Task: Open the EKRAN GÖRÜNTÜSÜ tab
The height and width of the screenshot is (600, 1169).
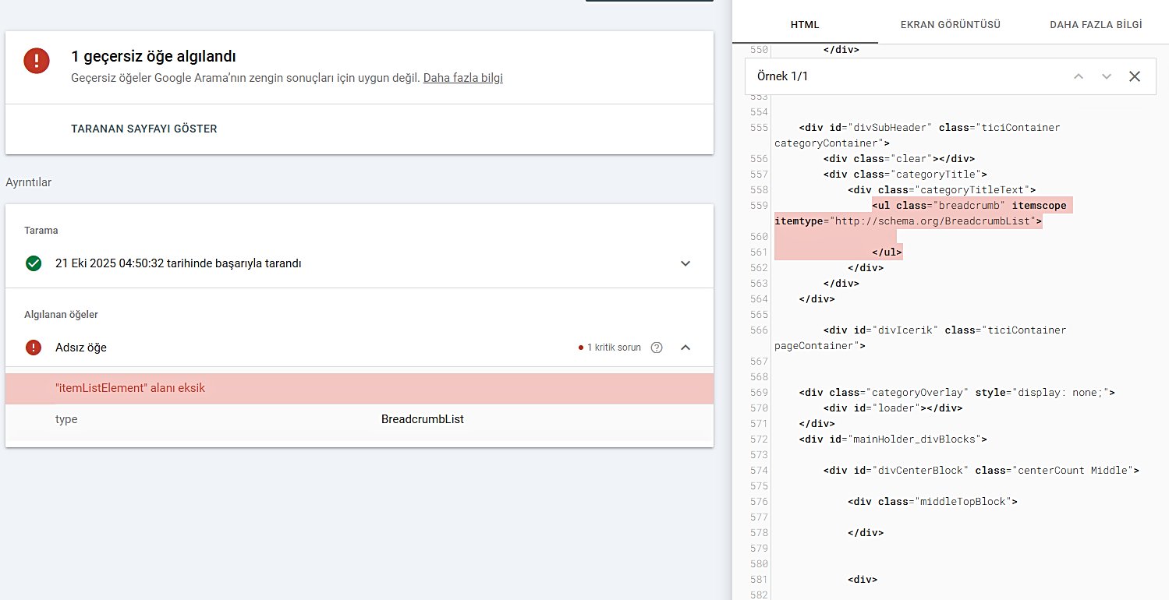Action: click(950, 25)
